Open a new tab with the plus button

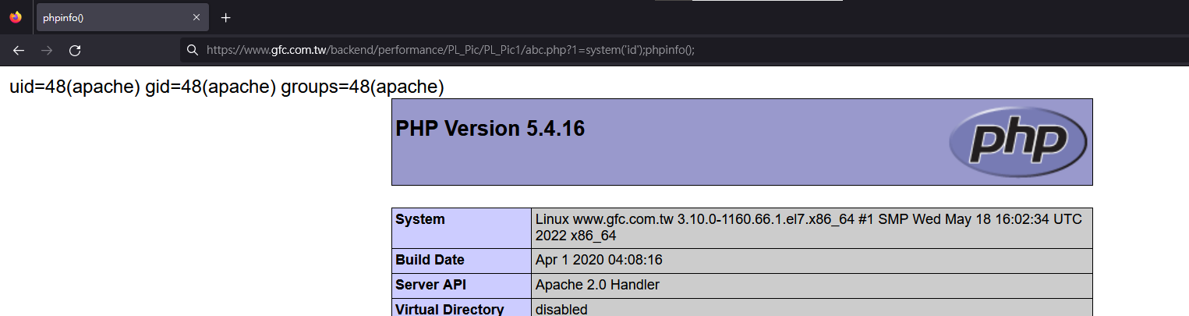click(x=226, y=17)
